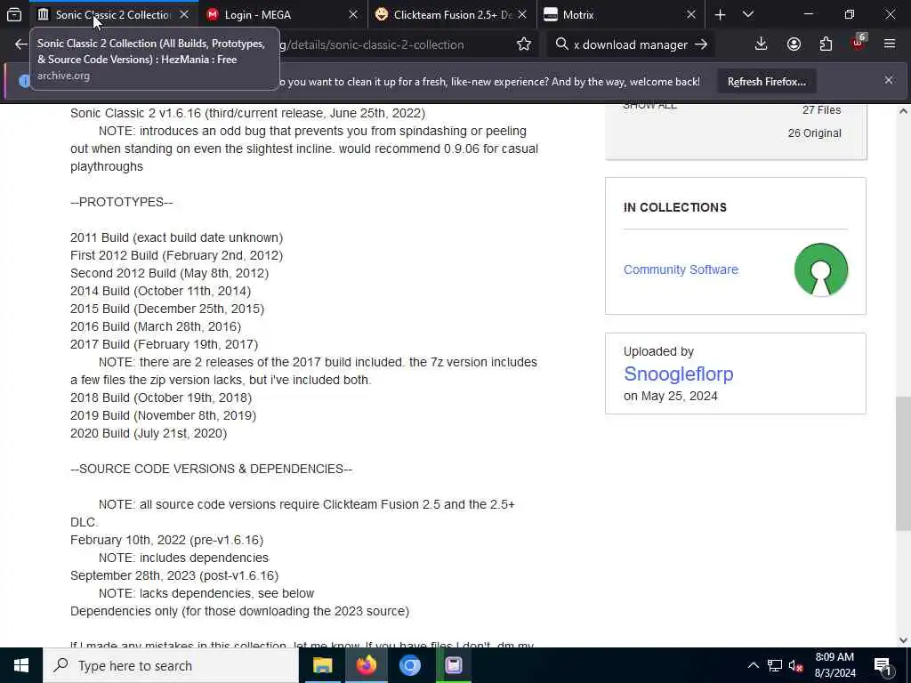Viewport: 911px width, 683px height.
Task: Click the Firefox taskbar icon
Action: [x=366, y=665]
